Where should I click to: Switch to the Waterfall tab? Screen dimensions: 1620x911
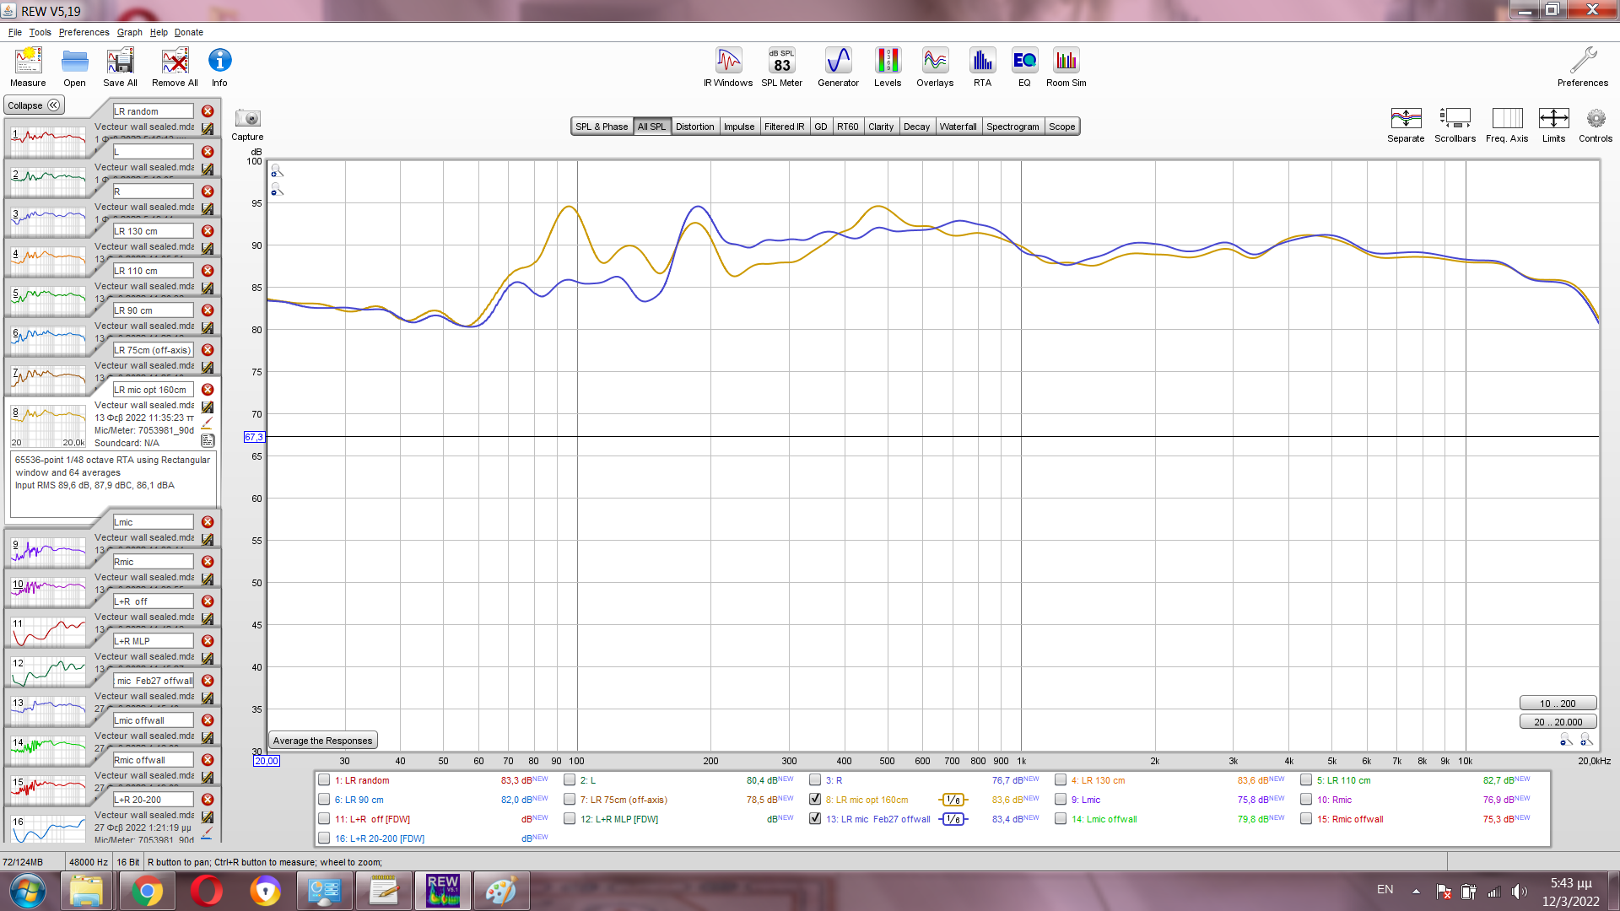[x=958, y=127]
